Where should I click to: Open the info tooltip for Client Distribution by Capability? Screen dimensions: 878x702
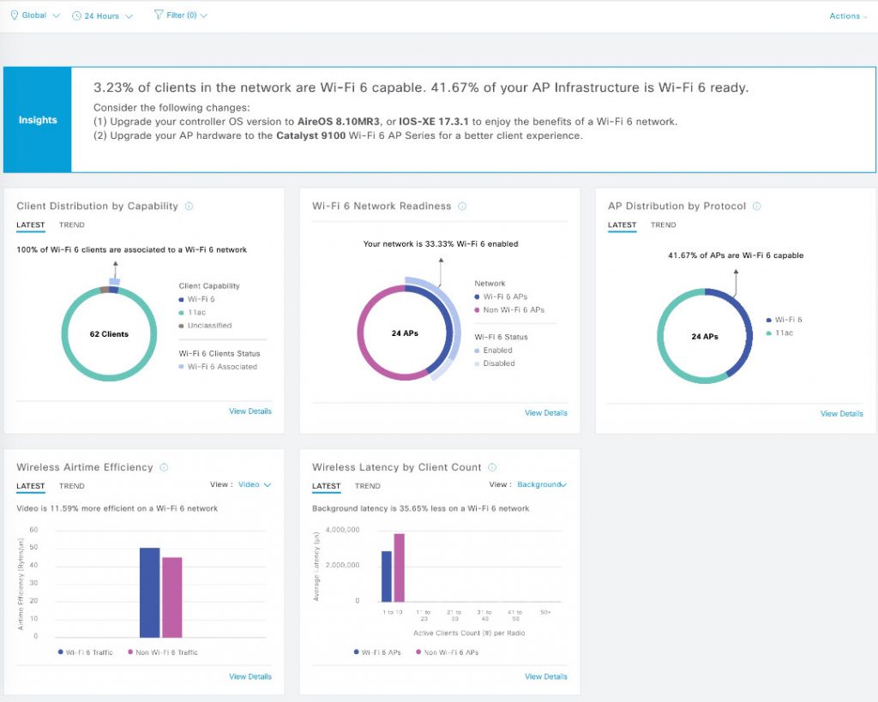point(188,206)
